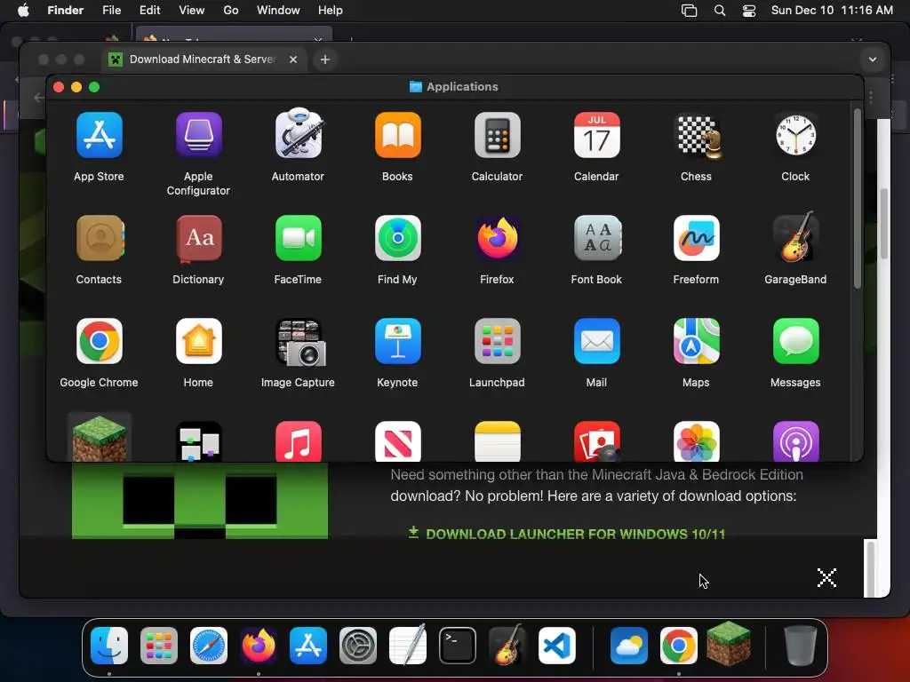910x682 pixels.
Task: Open the Home app
Action: coord(198,342)
